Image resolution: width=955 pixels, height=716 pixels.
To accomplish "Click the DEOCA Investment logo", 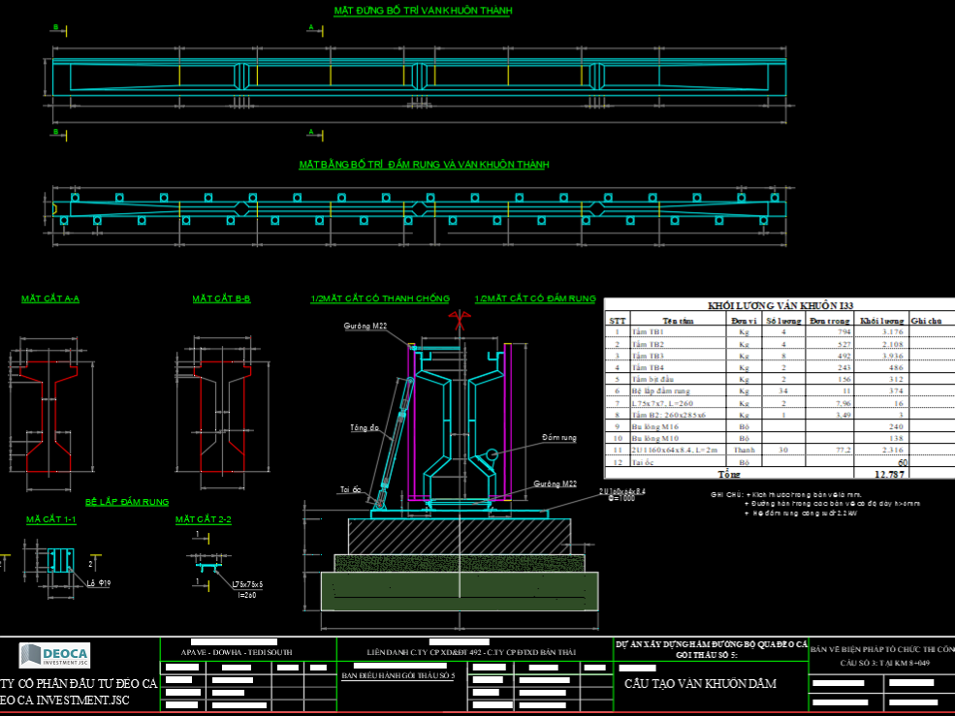I will tap(54, 655).
